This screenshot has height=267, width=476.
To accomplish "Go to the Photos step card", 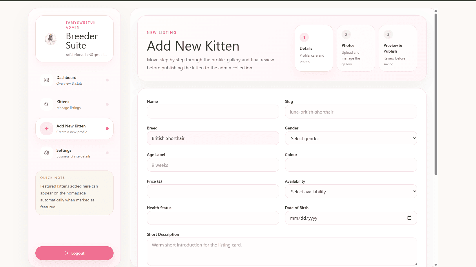I will [x=356, y=48].
